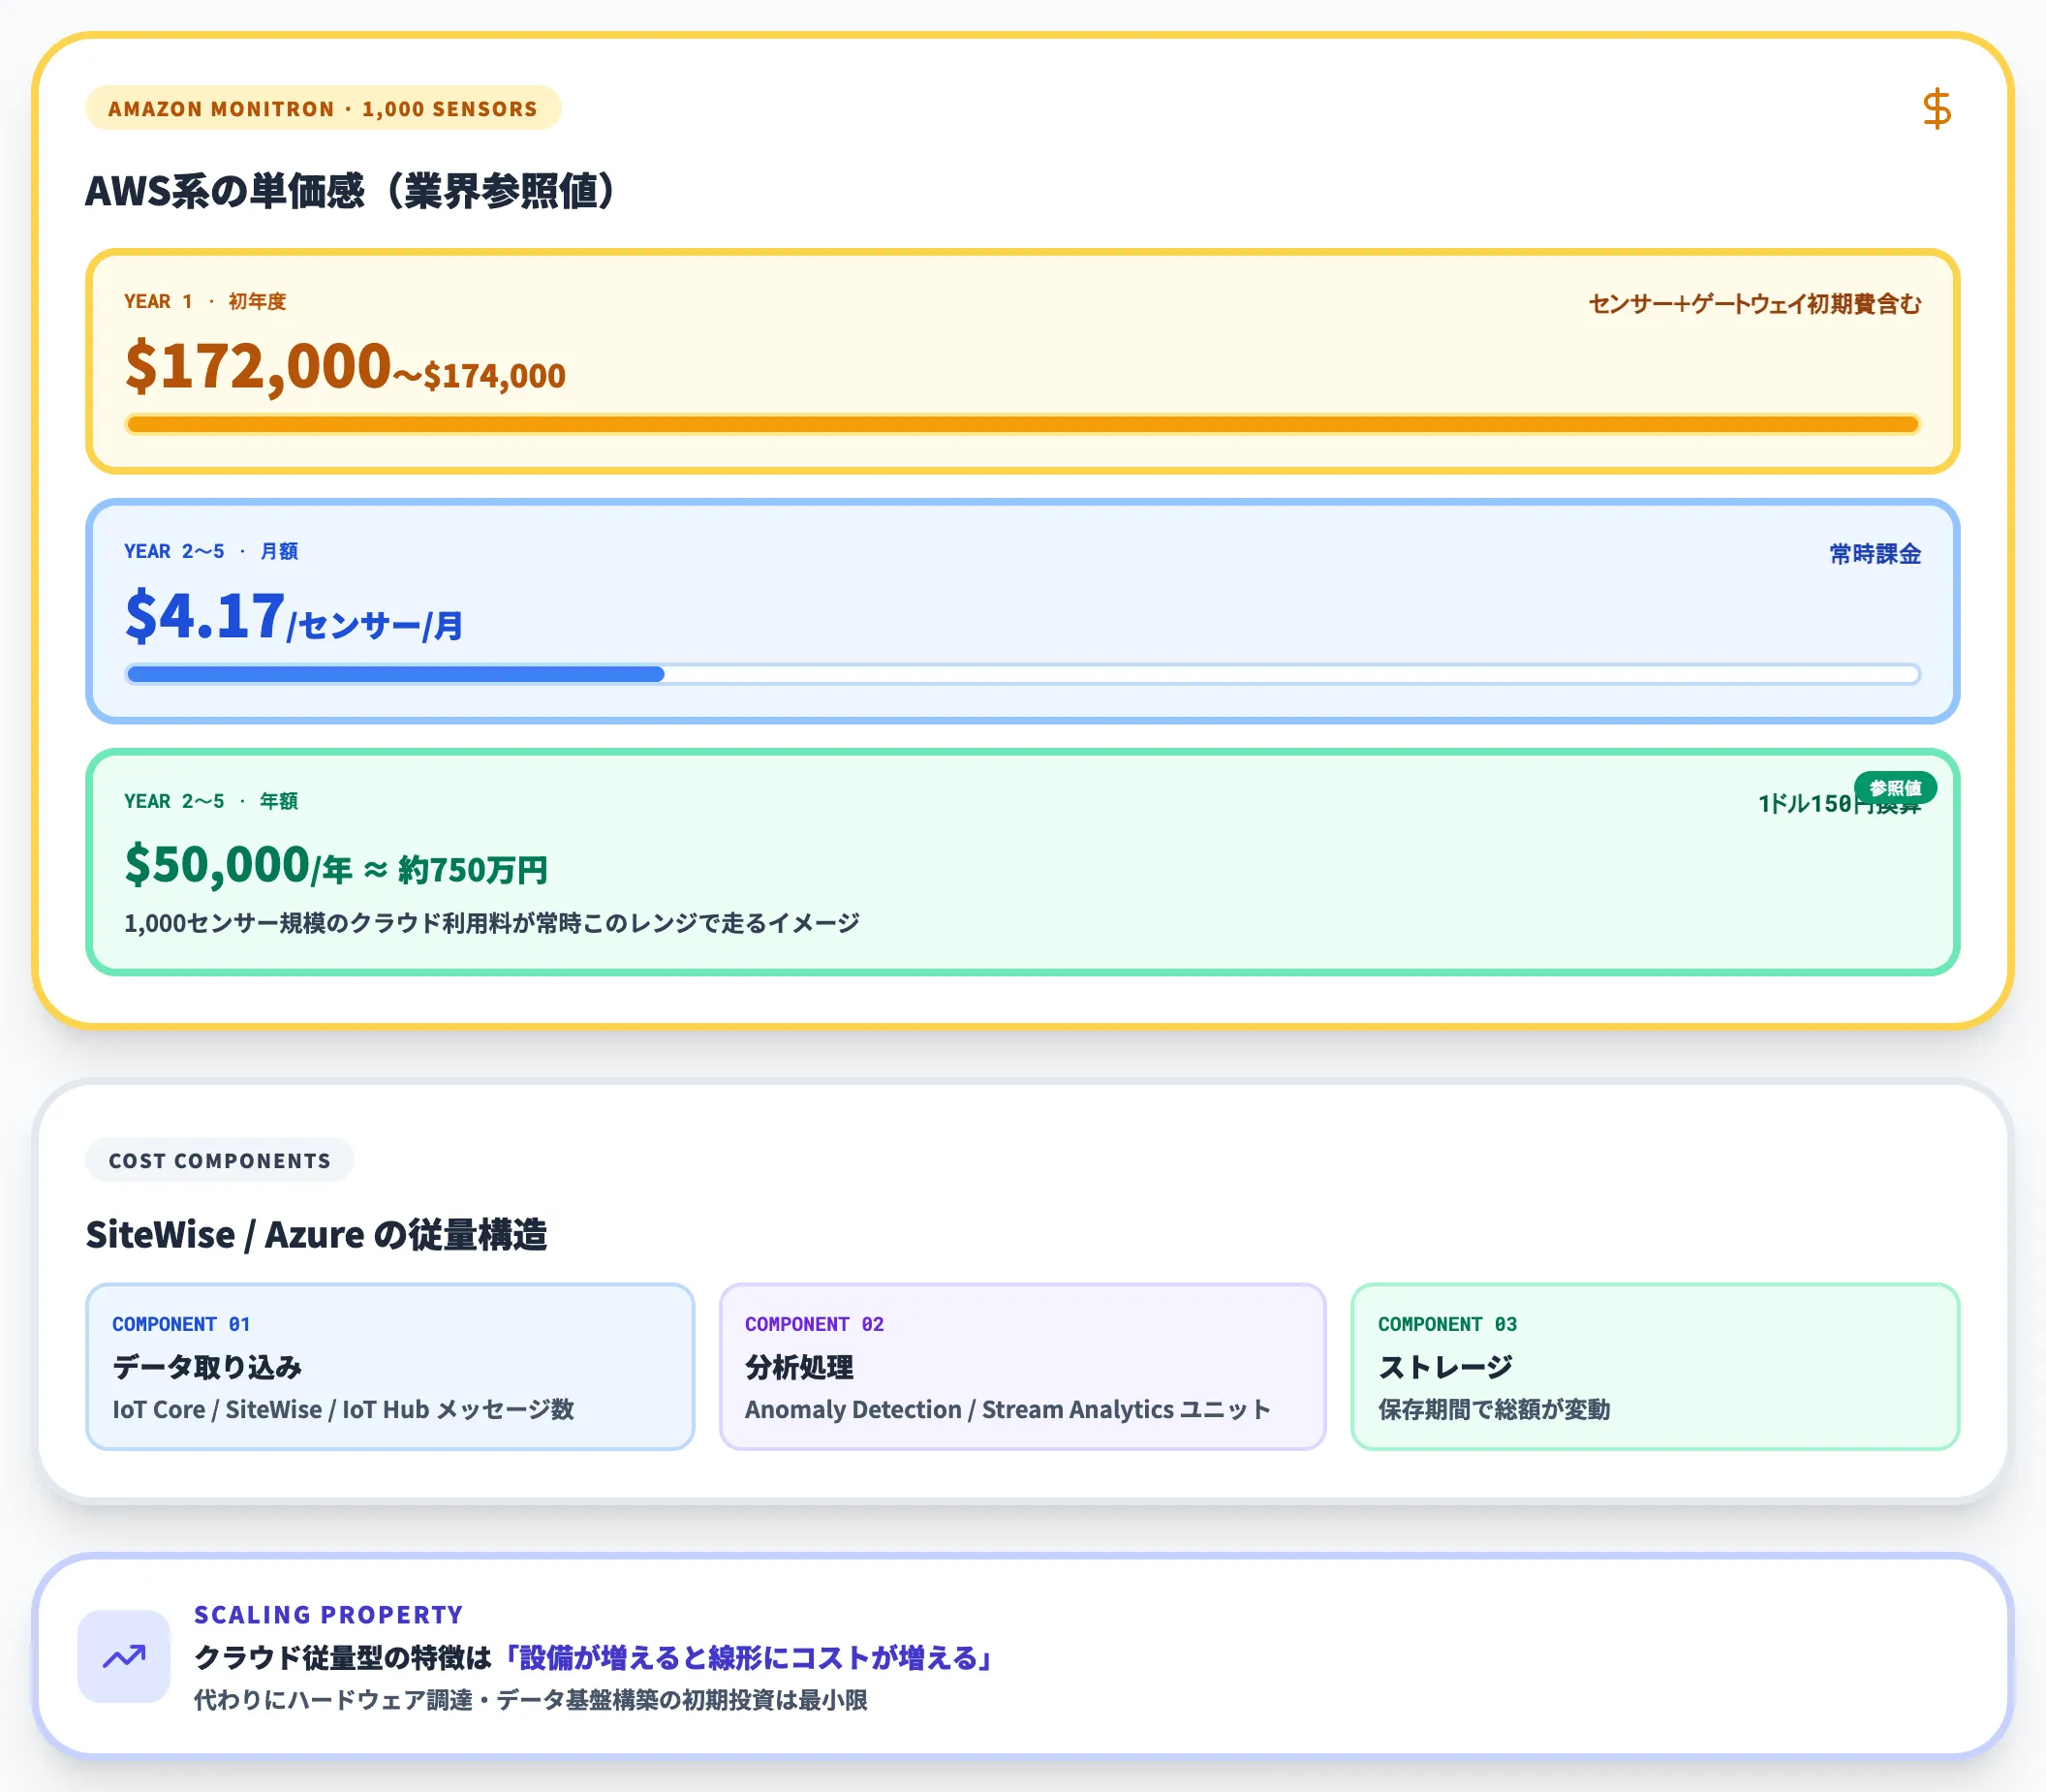The height and width of the screenshot is (1792, 2046).
Task: Click the SiteWise / Azure の従量構造 heading
Action: 316,1235
